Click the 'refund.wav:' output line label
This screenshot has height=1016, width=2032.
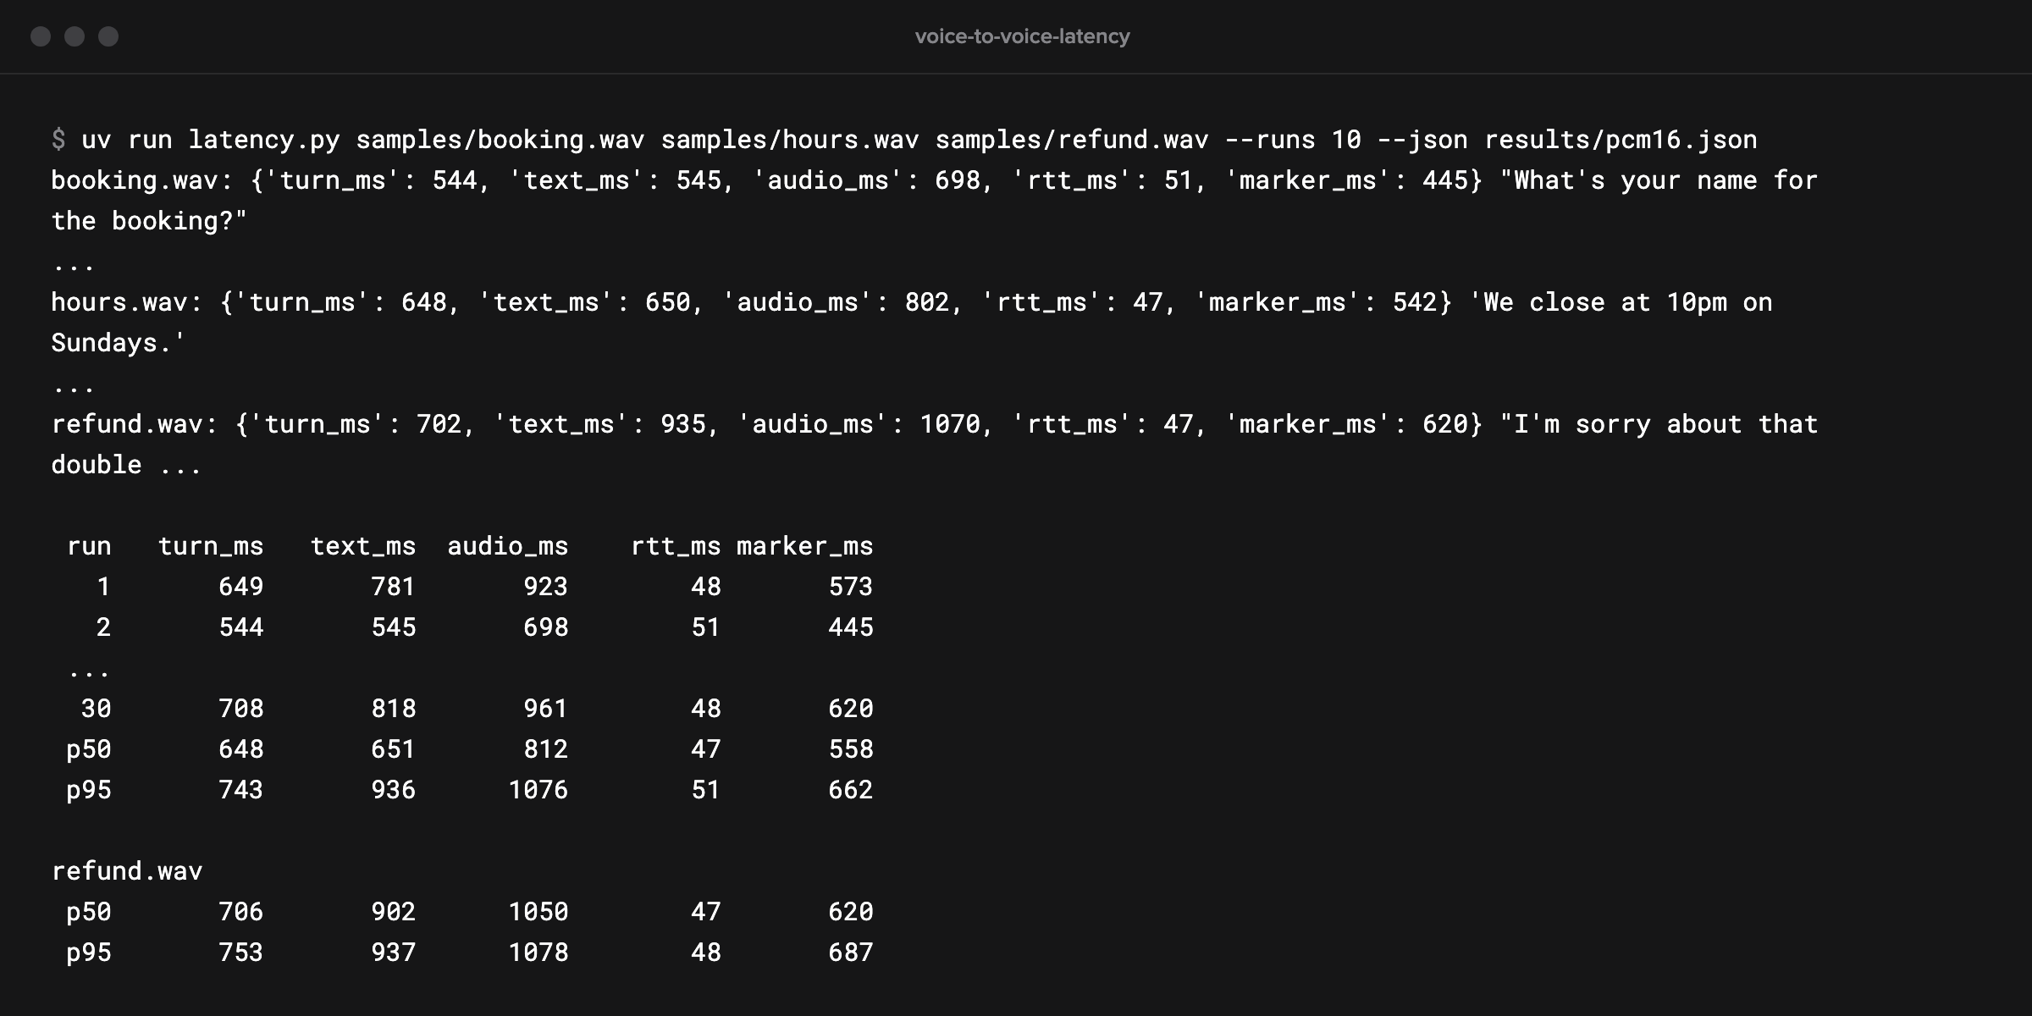click(135, 424)
